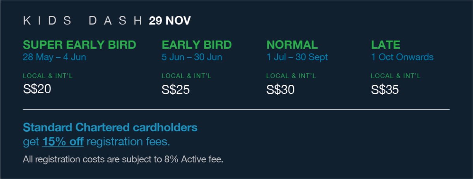Click the S$20 price
Screen dimensions: 473x179
(x=37, y=90)
